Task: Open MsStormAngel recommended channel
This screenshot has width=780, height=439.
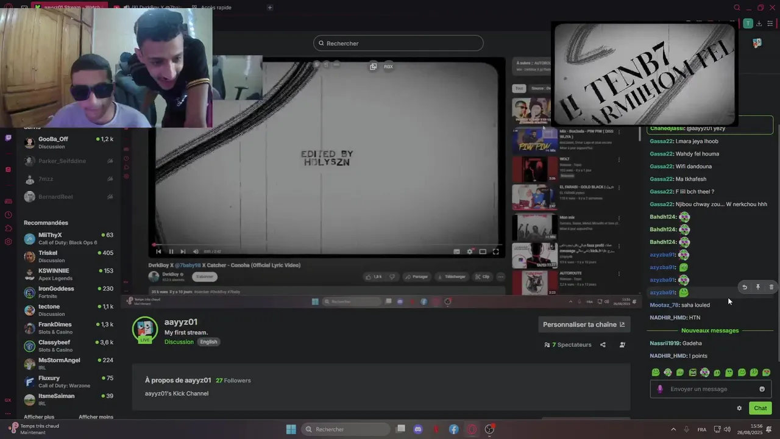Action: pos(68,363)
